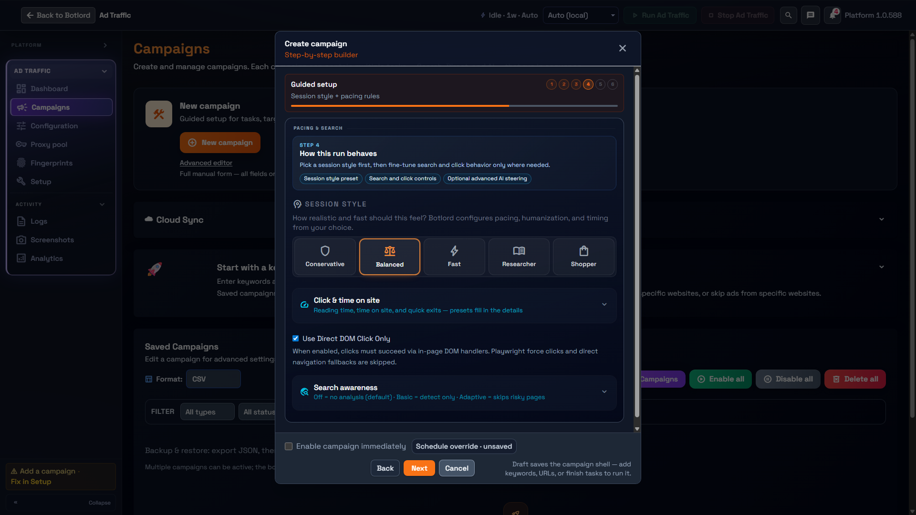The image size is (916, 515).
Task: Click the Click & time on site gauge icon
Action: coord(304,305)
